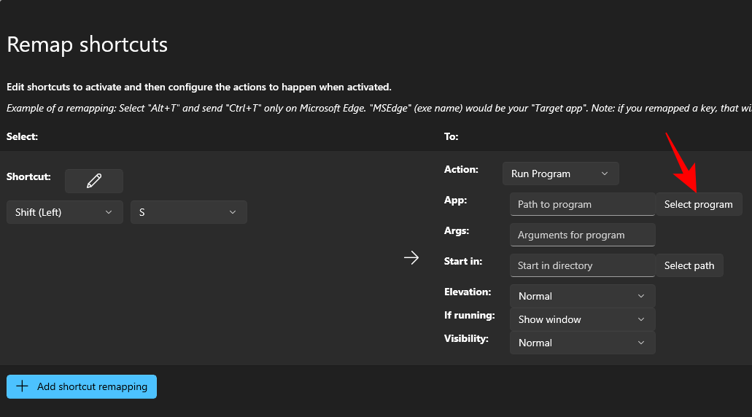Click the Args: label
Image resolution: width=752 pixels, height=417 pixels.
[457, 230]
